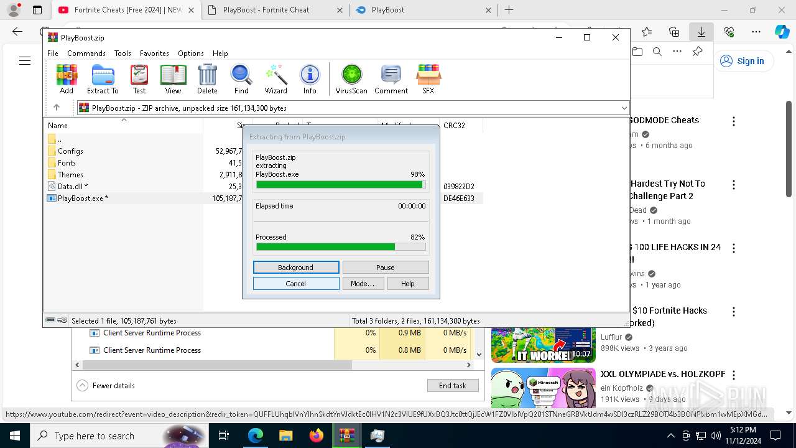Open the Options menu
The image size is (796, 448).
[x=191, y=54]
